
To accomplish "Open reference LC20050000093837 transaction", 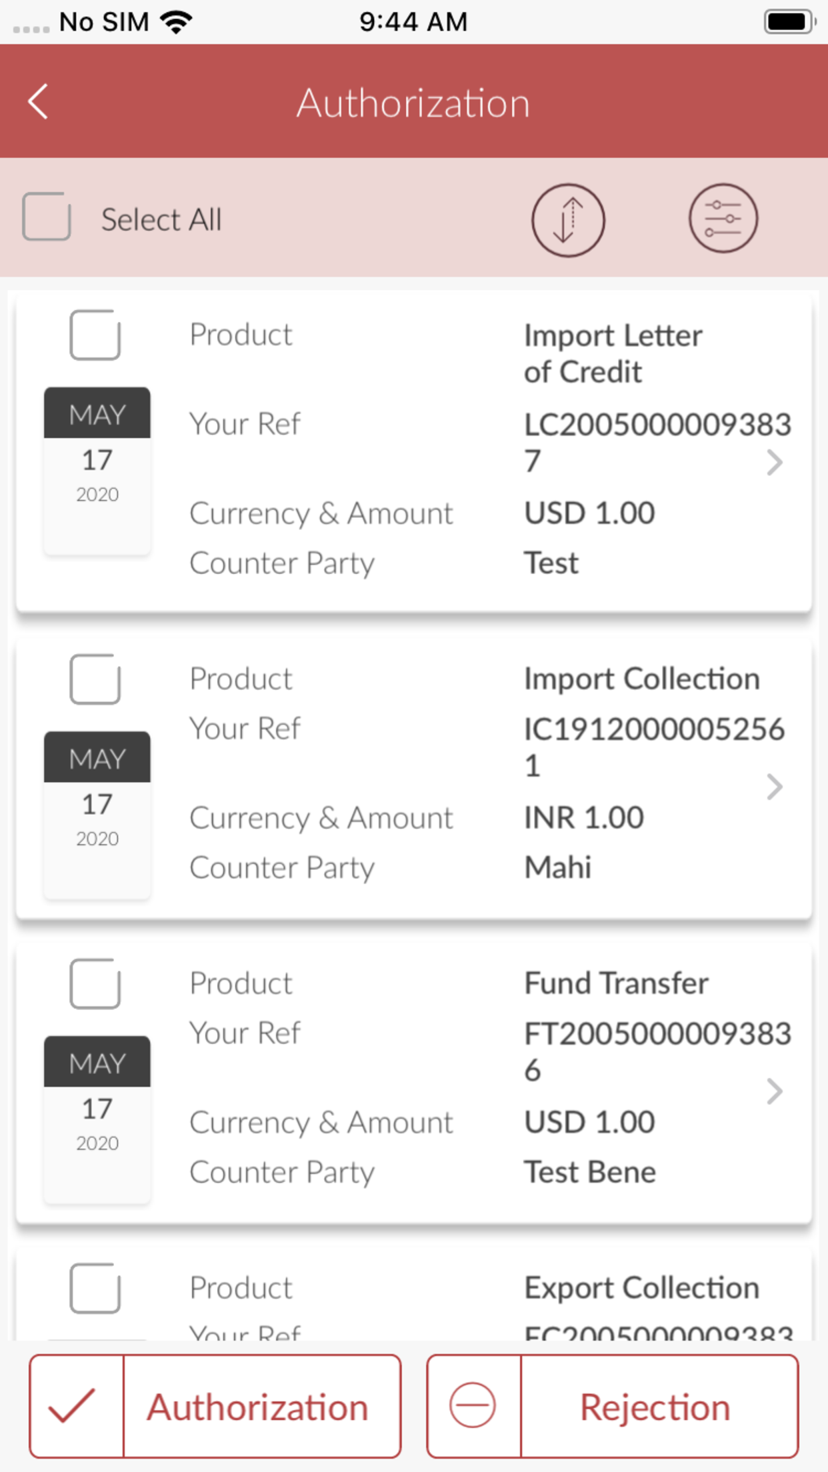I will click(x=413, y=451).
